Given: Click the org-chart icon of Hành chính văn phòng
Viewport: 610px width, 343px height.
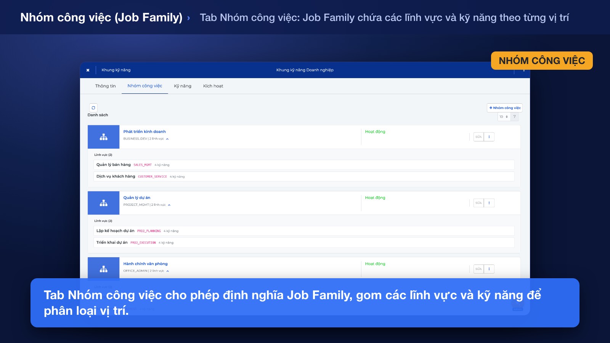Looking at the screenshot, I should coord(104,269).
